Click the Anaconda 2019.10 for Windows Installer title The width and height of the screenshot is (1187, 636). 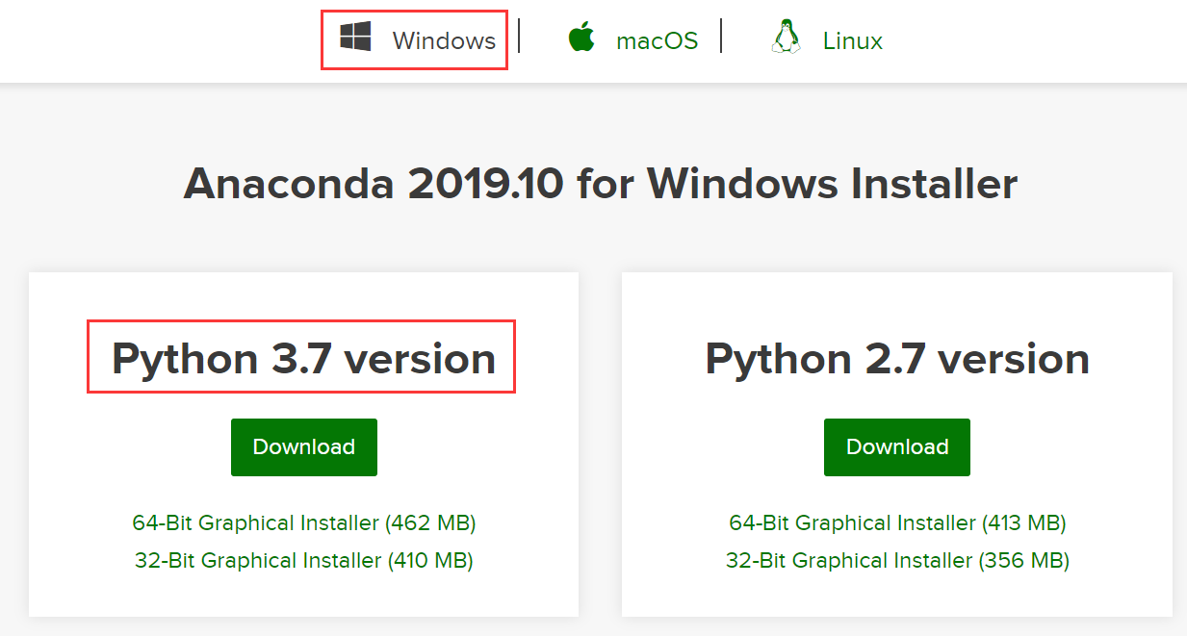click(x=600, y=183)
